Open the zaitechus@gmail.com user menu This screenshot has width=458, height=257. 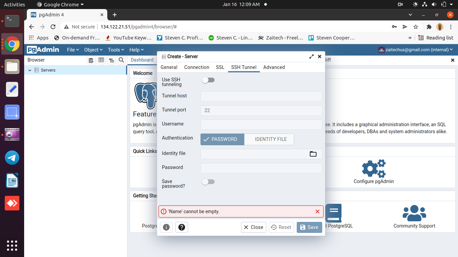pos(416,50)
